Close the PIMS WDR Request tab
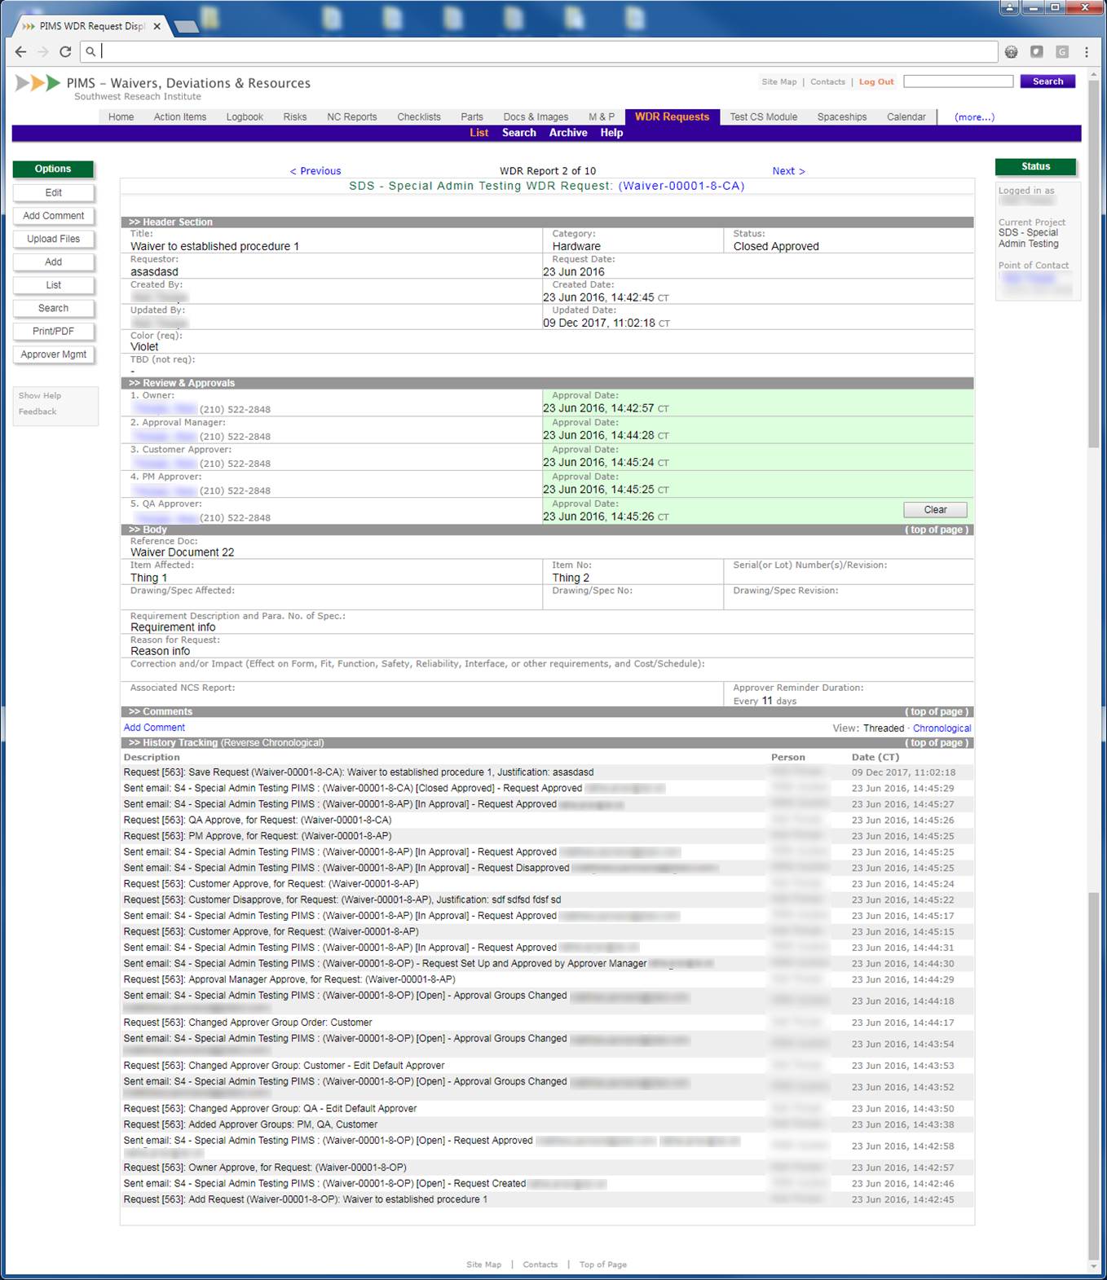The image size is (1107, 1280). (157, 26)
